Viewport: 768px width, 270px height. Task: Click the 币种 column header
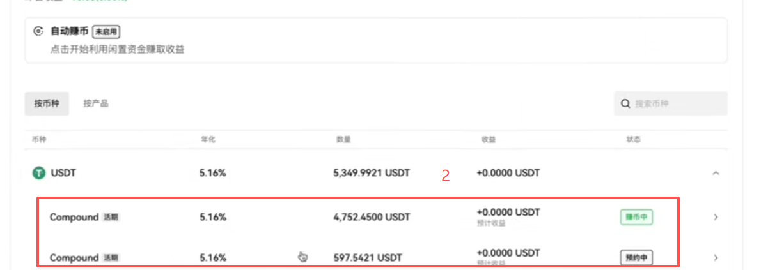[x=39, y=139]
